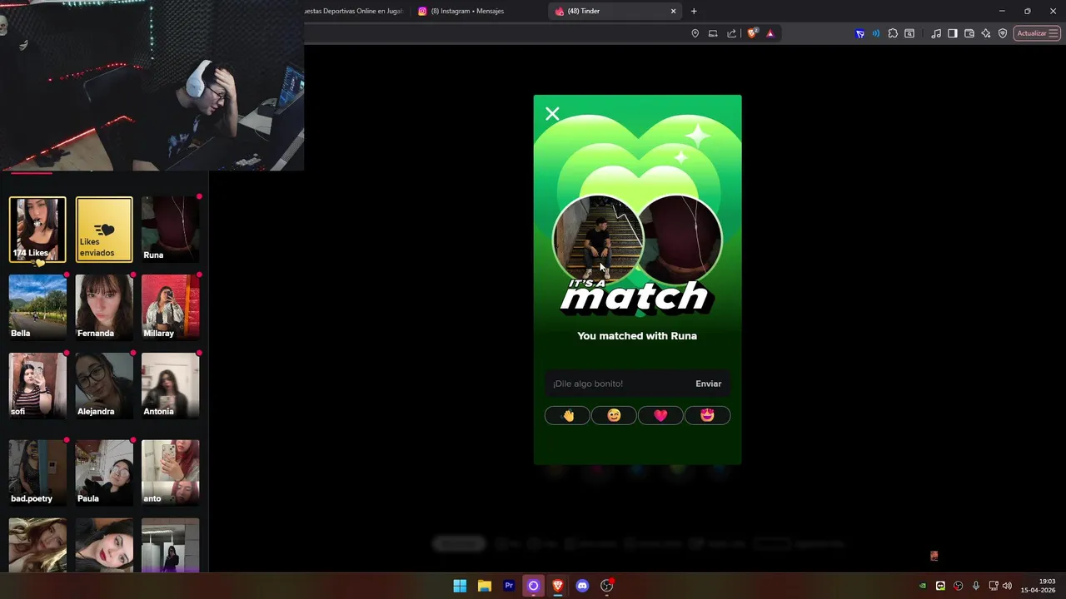Toggle the browser sidebar panel
This screenshot has height=599, width=1066.
point(953,33)
